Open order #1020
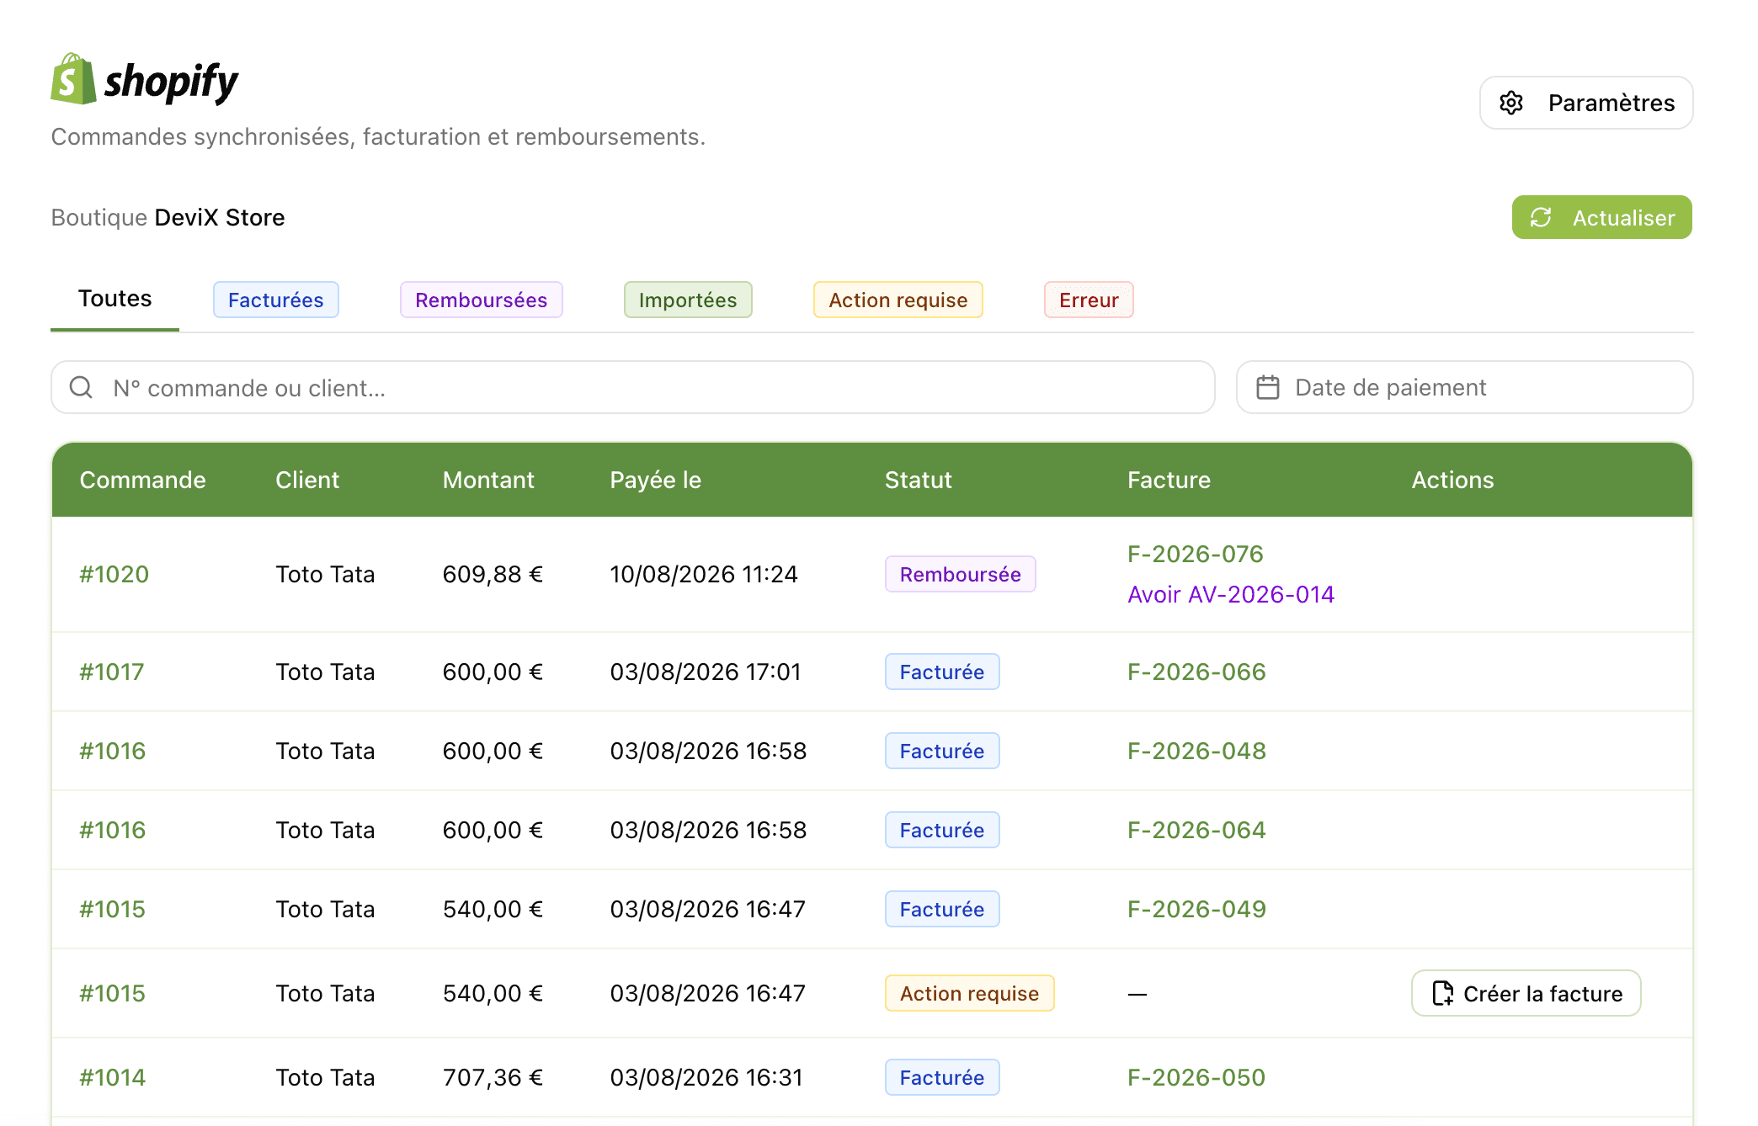1758x1126 pixels. click(114, 574)
